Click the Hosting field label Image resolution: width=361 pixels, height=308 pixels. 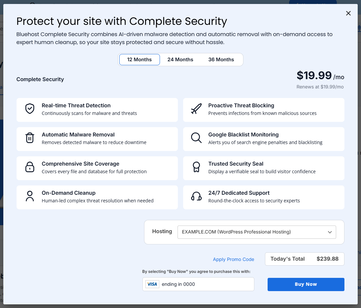pyautogui.click(x=162, y=231)
